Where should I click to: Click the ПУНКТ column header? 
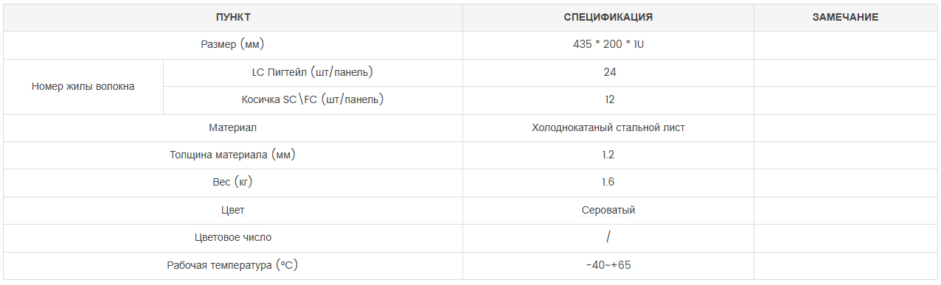point(233,17)
